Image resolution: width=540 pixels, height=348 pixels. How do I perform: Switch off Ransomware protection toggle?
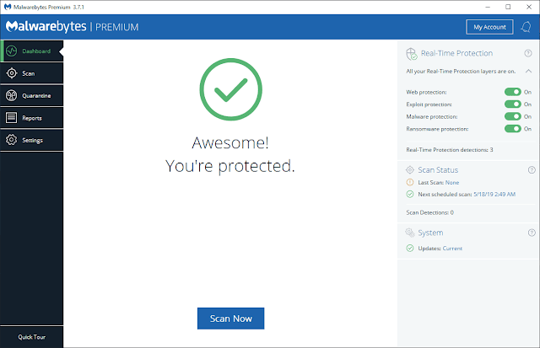513,129
